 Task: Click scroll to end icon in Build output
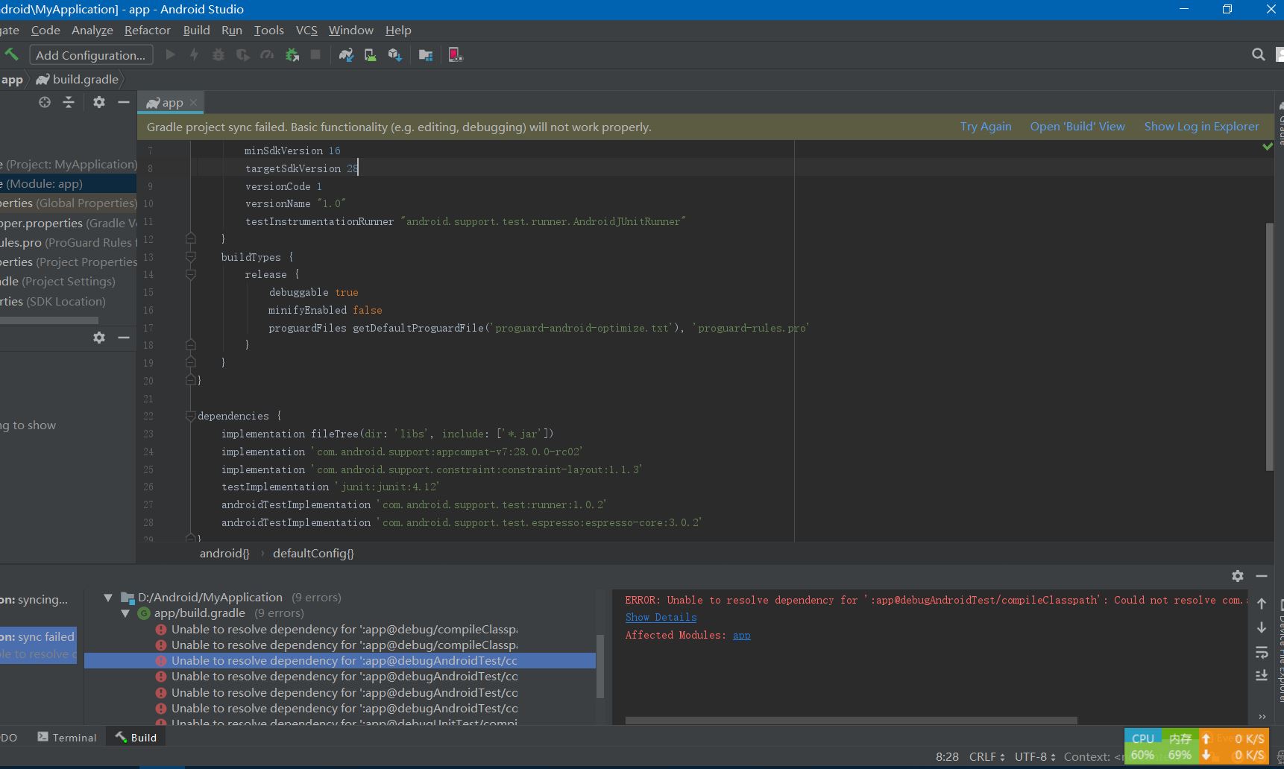1262,675
